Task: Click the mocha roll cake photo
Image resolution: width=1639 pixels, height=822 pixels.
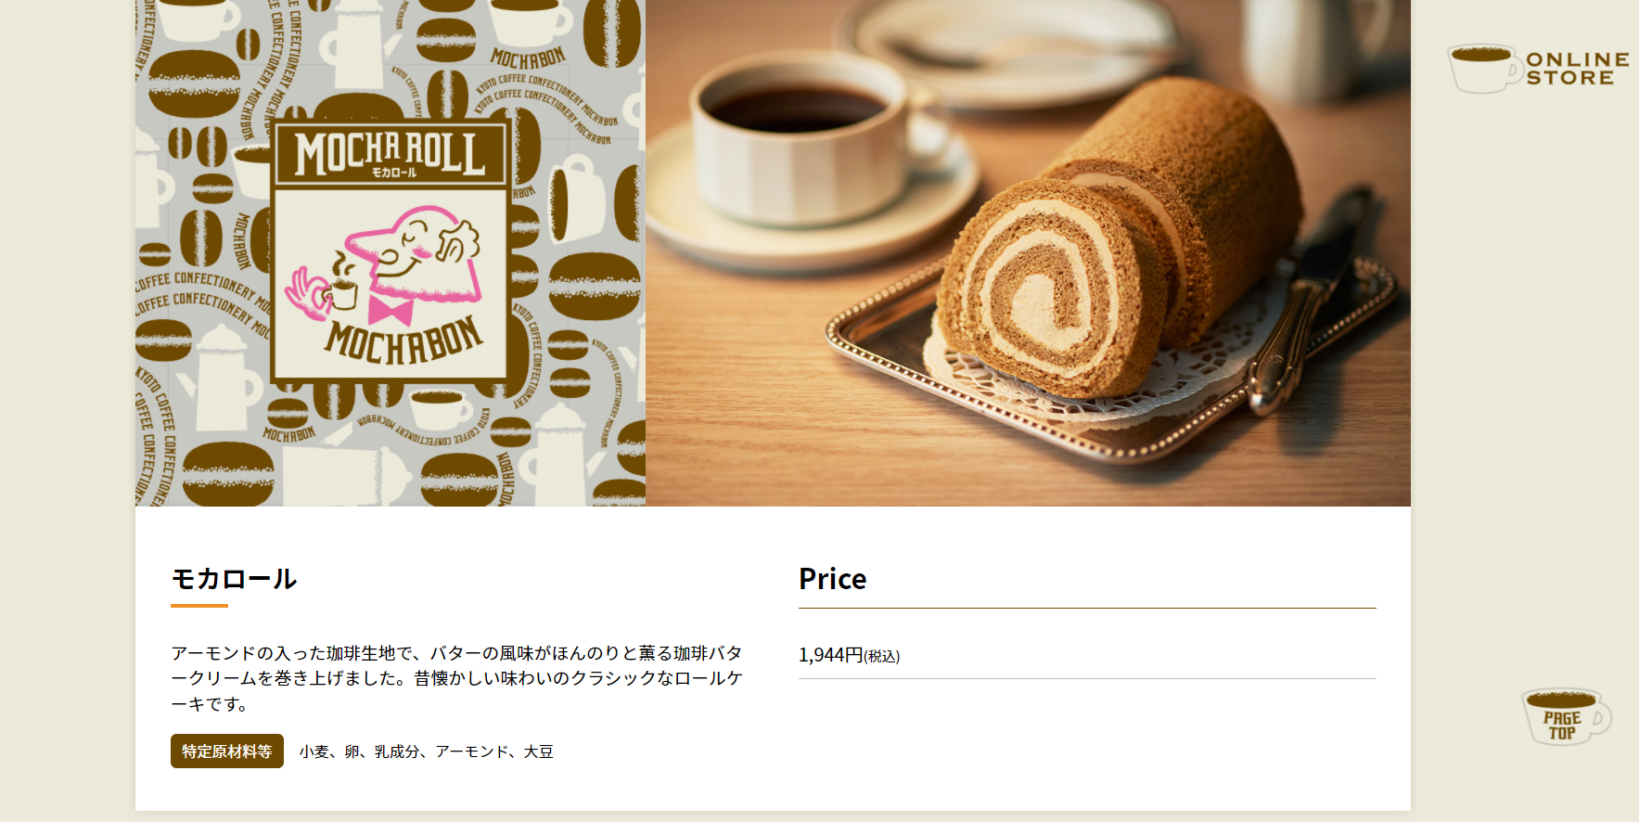Action: (x=1028, y=252)
